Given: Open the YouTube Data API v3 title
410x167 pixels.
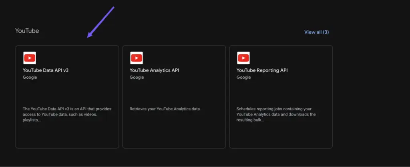Looking at the screenshot, I should click(46, 70).
